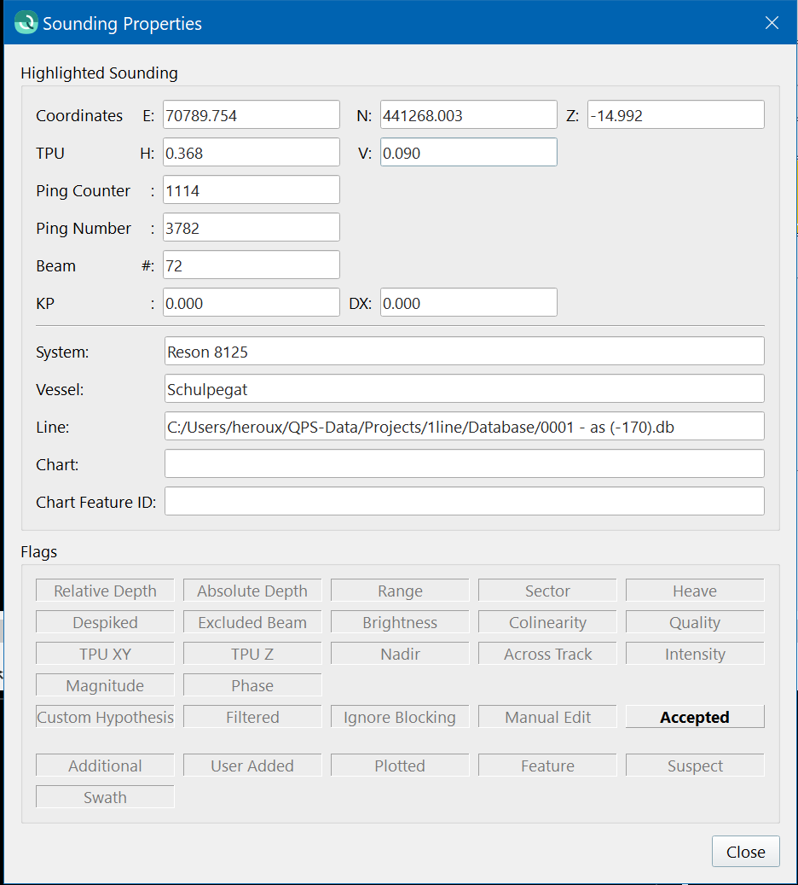The image size is (798, 885).
Task: Click the Z depth field -14.992
Action: tap(675, 114)
